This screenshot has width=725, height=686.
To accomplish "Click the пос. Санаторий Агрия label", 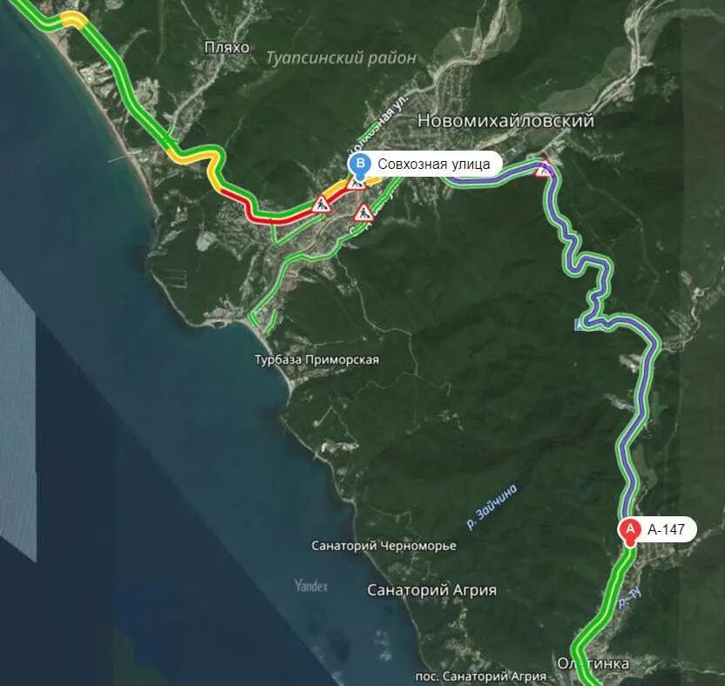I will point(480,676).
